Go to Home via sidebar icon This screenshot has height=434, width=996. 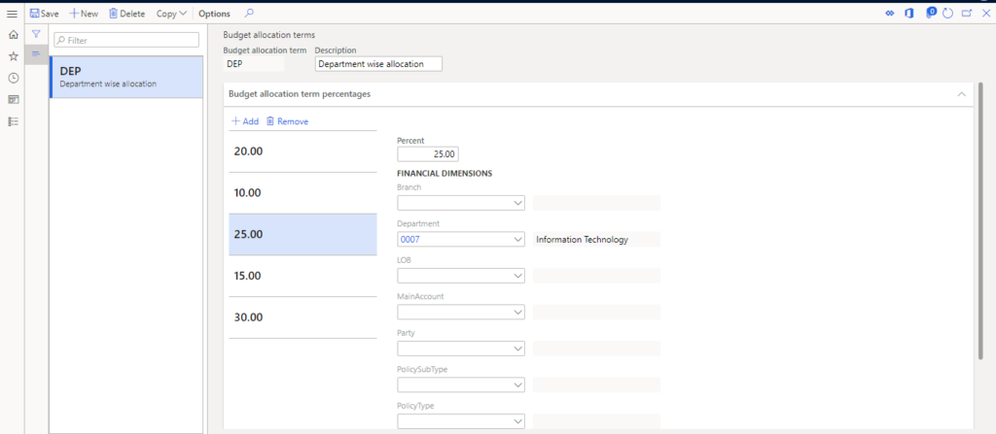pyautogui.click(x=13, y=35)
